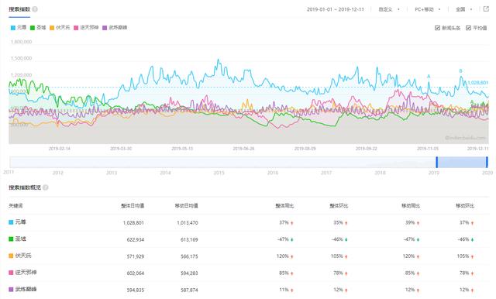Screen dimensions: 496x299
Task: Click the green swatch in the 圣墟 table row
Action: 11,239
